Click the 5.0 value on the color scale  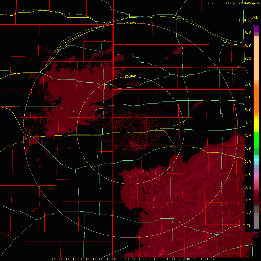coord(248,110)
